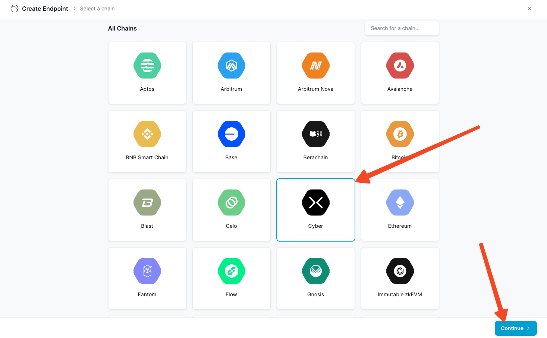The width and height of the screenshot is (547, 338).
Task: Click the Select a chain breadcrumb
Action: tap(97, 9)
